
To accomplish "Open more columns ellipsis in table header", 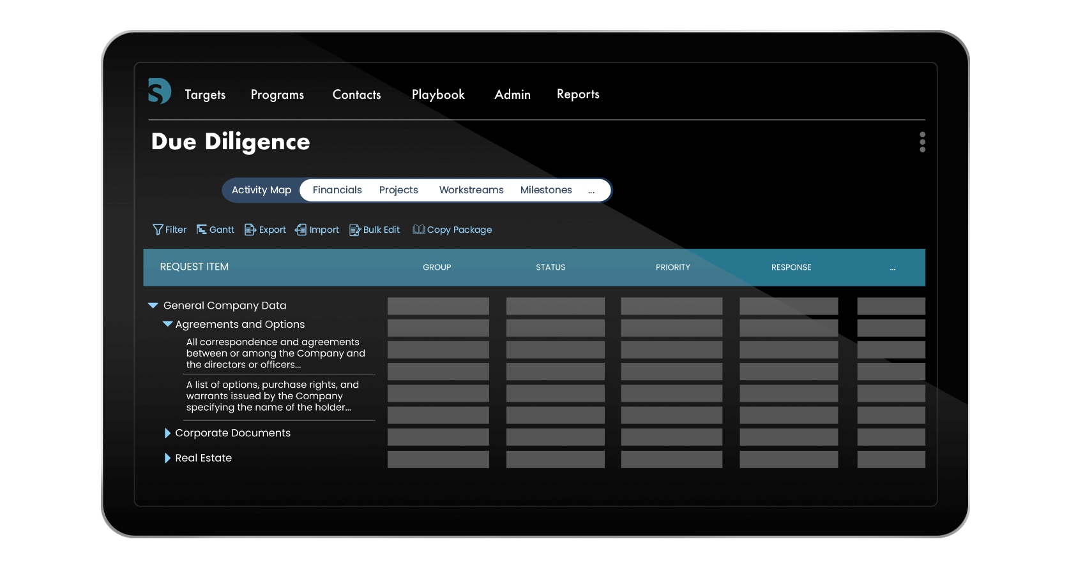I will click(x=893, y=268).
